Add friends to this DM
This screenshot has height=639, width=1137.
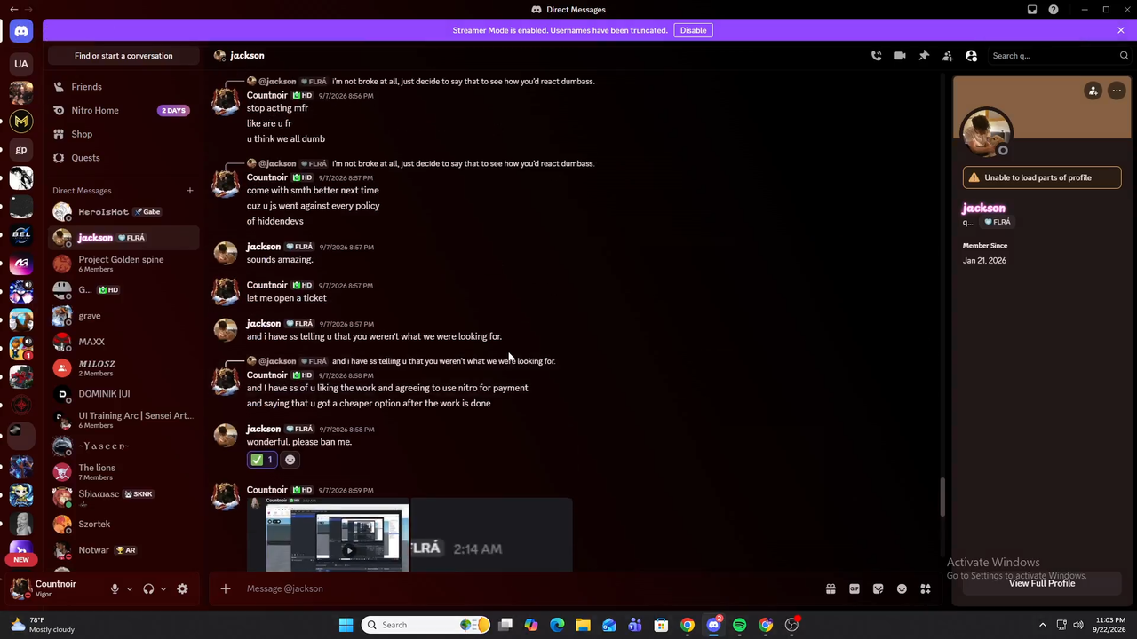(948, 56)
